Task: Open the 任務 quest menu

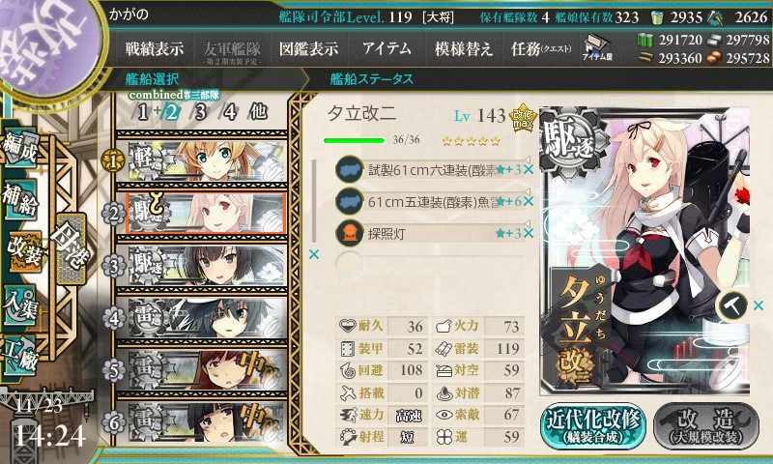Action: point(541,48)
